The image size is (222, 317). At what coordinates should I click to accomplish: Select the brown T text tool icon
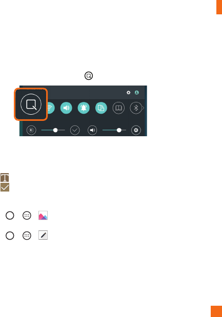coord(5,178)
